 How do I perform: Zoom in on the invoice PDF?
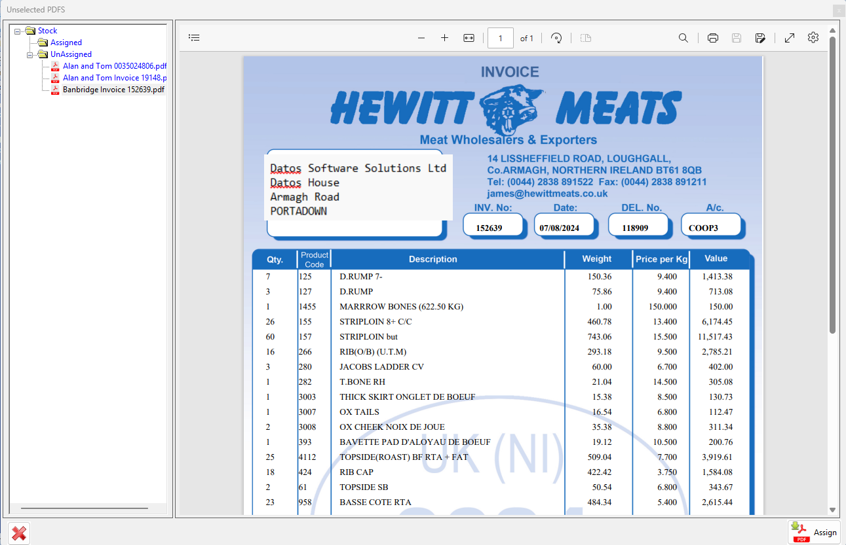point(444,38)
